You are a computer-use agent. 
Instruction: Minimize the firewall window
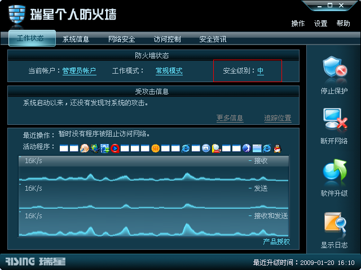tap(319, 6)
